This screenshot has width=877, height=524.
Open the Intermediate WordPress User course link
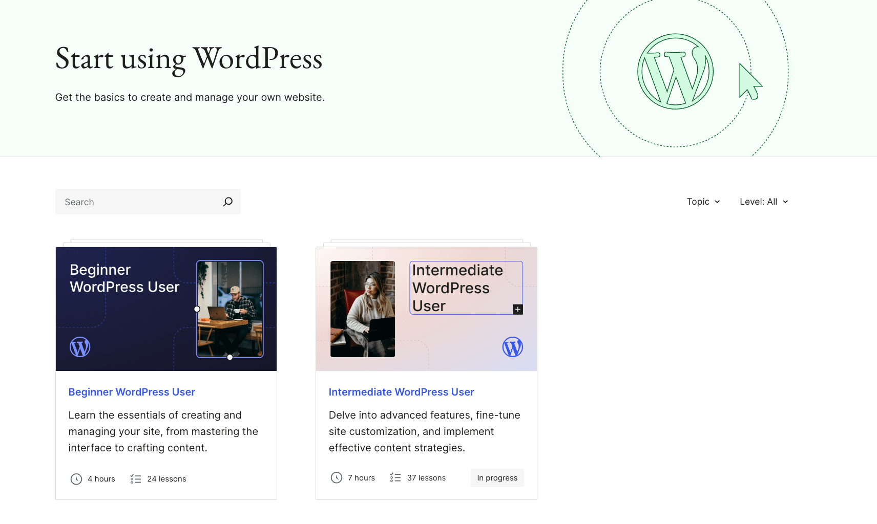click(401, 392)
